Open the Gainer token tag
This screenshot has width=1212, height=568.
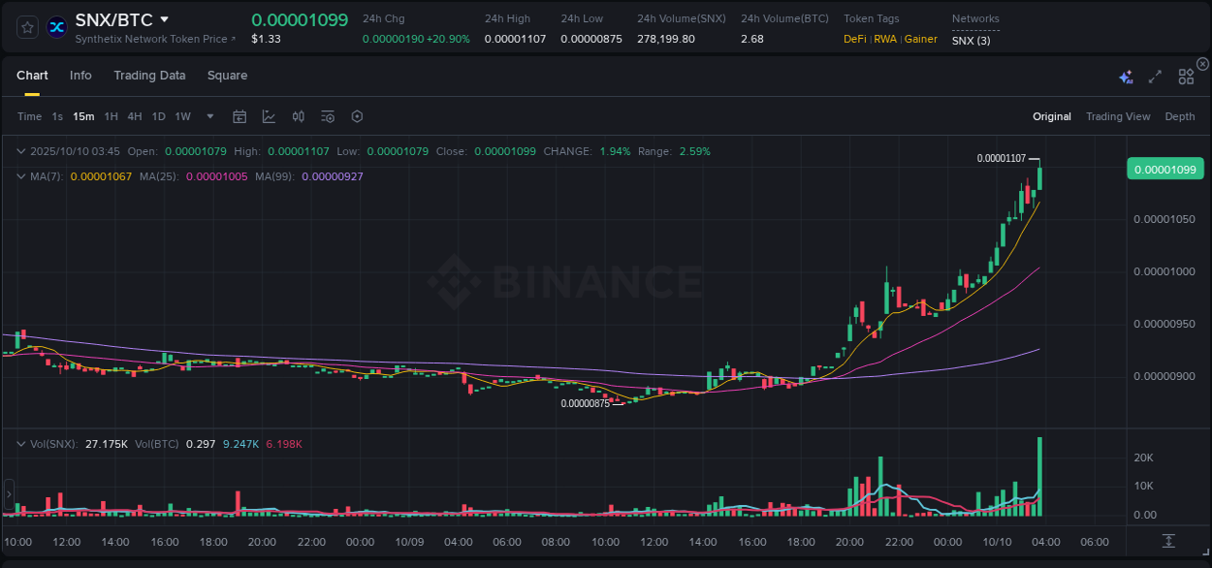pos(919,39)
